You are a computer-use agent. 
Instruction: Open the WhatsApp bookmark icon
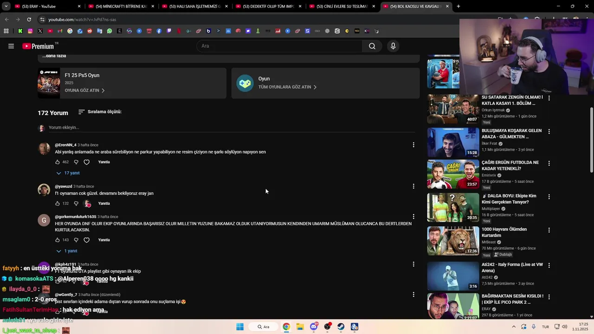click(110, 31)
